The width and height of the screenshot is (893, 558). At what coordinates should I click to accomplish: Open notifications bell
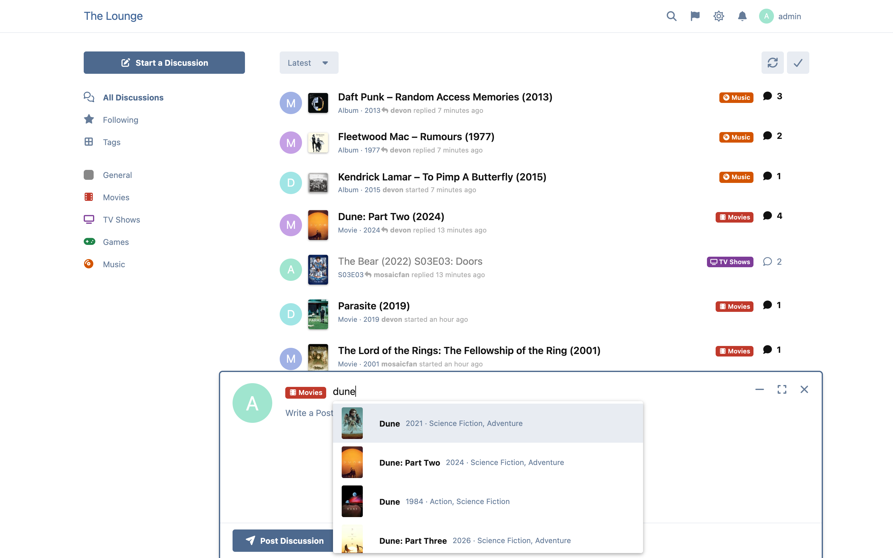tap(742, 16)
